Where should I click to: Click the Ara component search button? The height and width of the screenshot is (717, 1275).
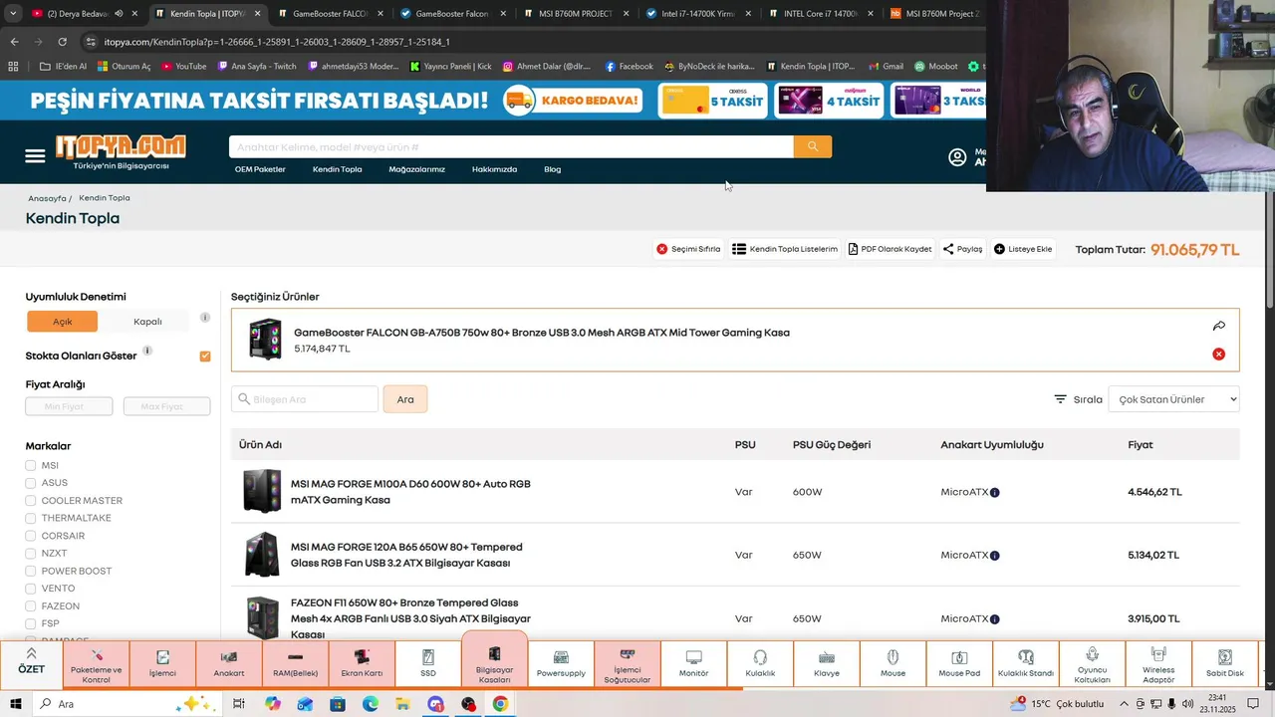[405, 399]
